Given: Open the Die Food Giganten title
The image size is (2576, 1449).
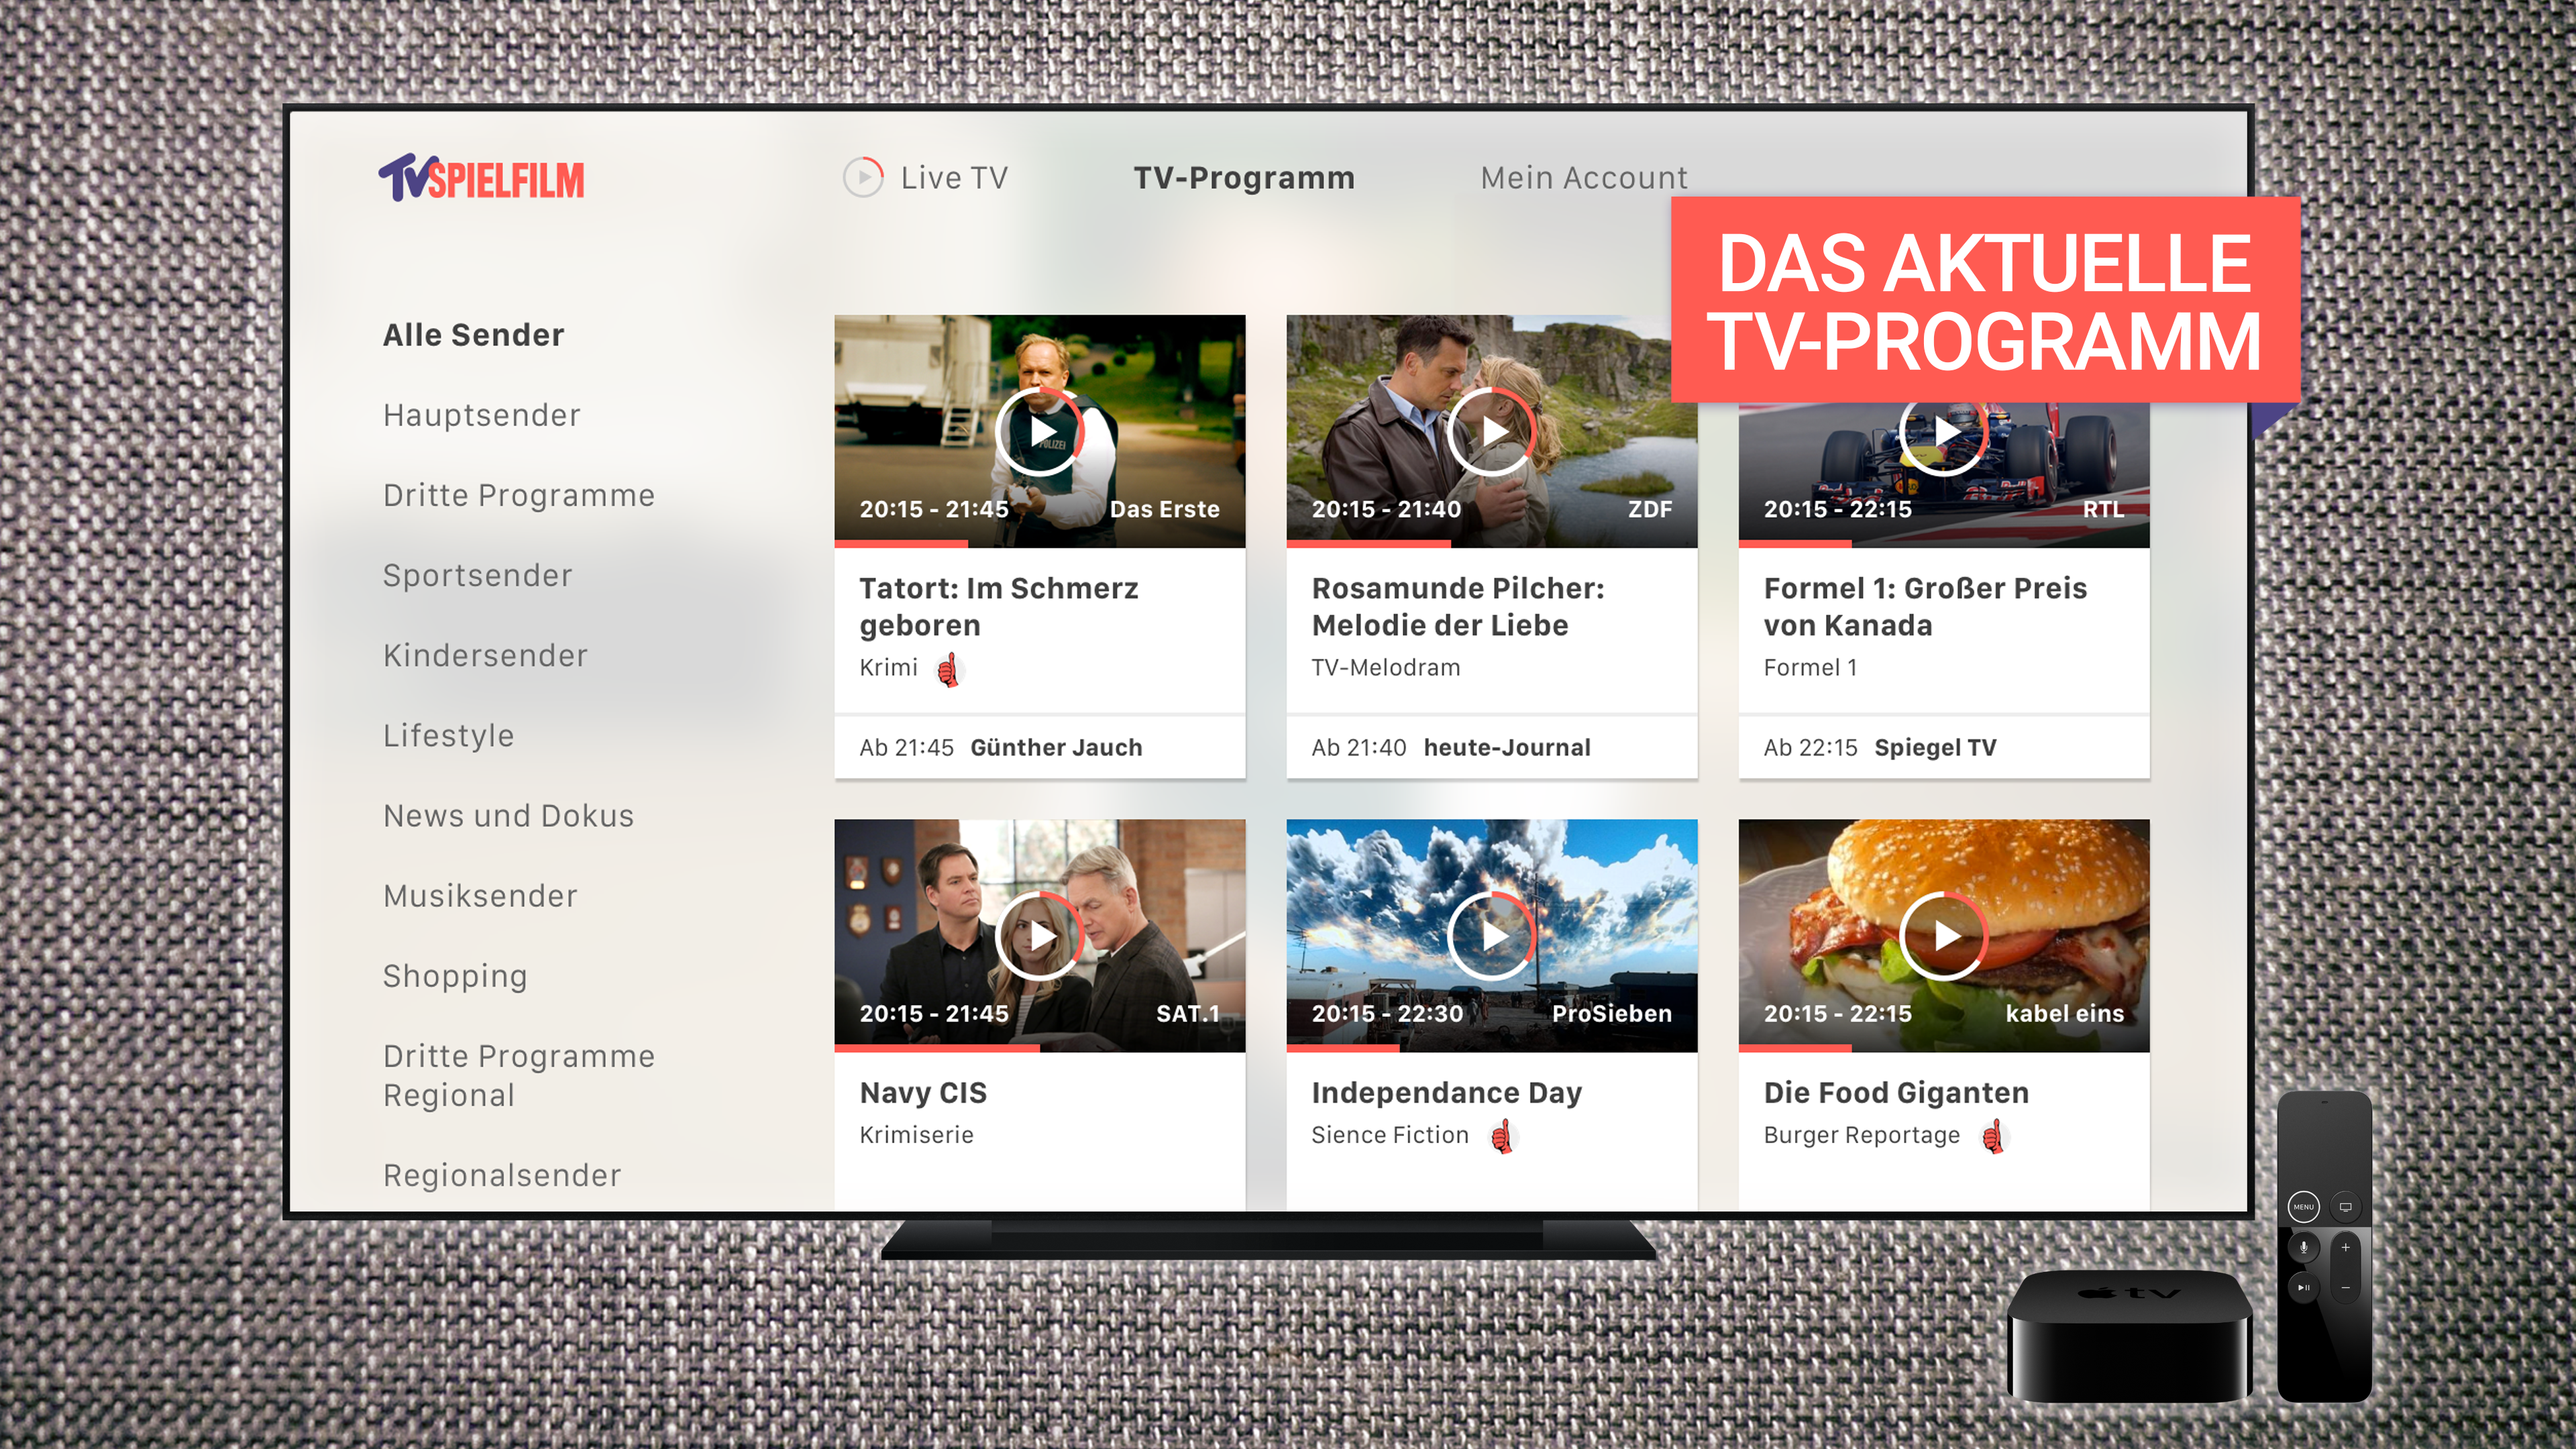Looking at the screenshot, I should 1896,1092.
